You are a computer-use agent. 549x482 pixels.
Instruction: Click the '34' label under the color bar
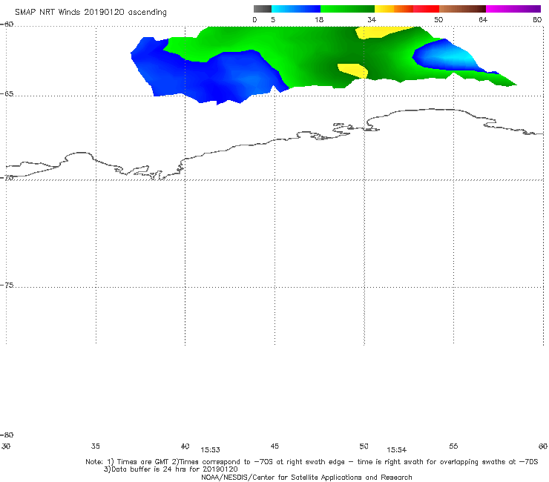(x=372, y=19)
